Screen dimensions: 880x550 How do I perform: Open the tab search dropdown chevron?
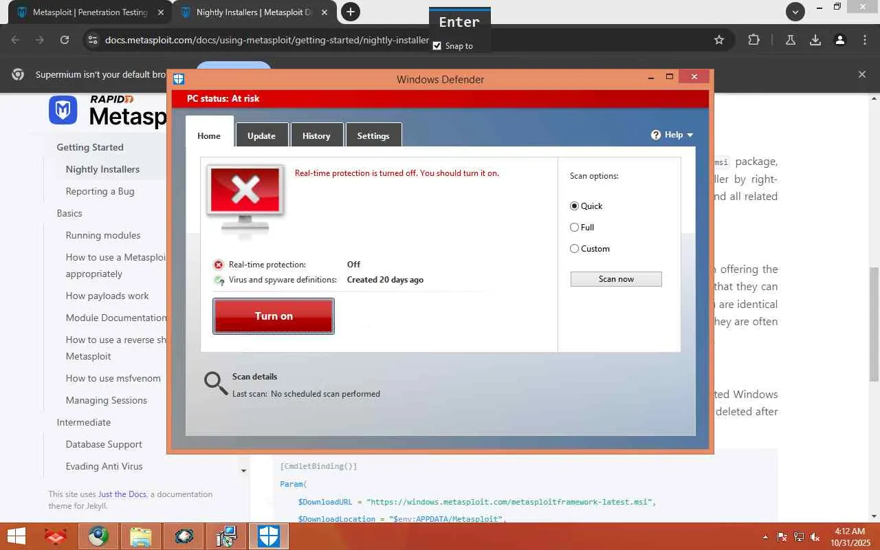(795, 12)
